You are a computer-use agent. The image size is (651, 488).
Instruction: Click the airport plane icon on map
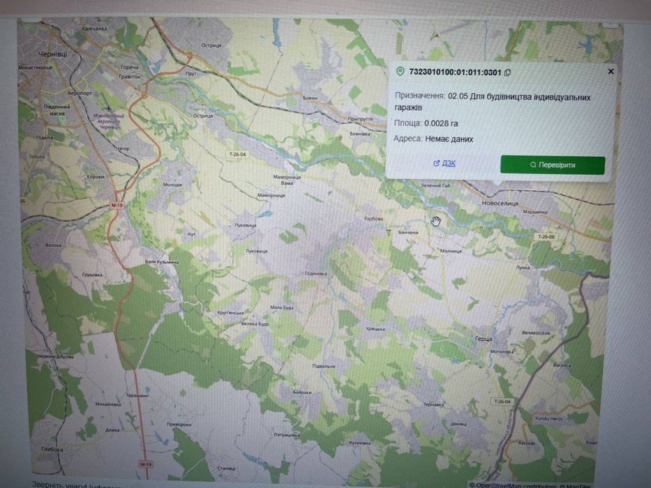109,108
